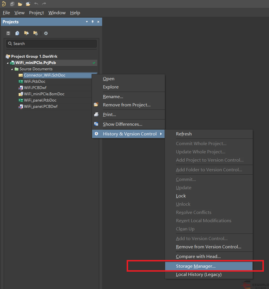This screenshot has height=289, width=269.
Task: Select Storage Manager... from the submenu
Action: pyautogui.click(x=196, y=266)
